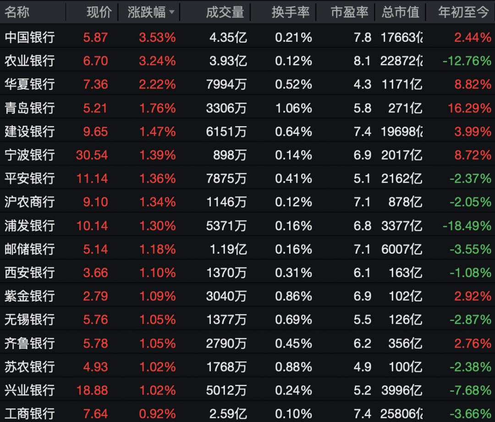Click the 成交量 column header
This screenshot has width=495, height=422.
225,12
